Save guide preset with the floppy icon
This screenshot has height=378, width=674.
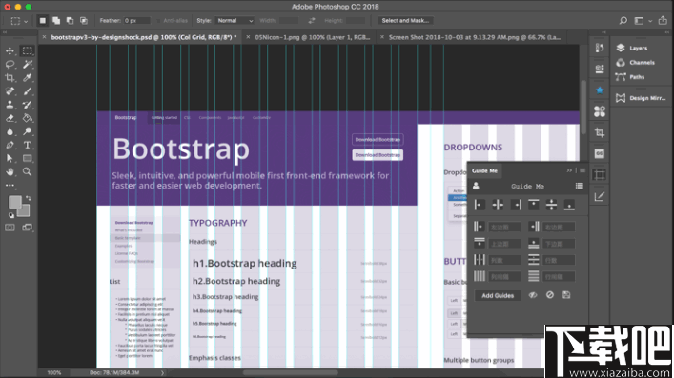coord(566,295)
